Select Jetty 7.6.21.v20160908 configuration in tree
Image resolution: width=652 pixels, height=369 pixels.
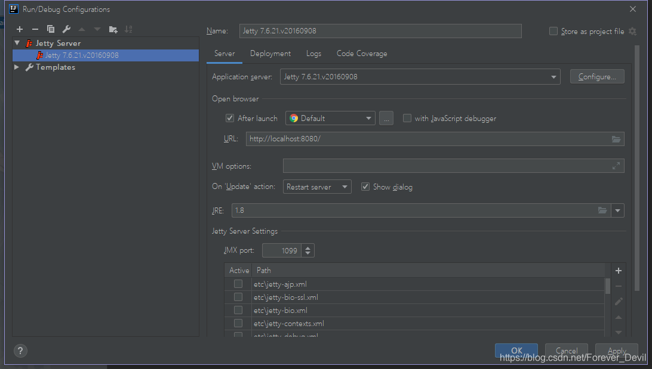point(106,55)
